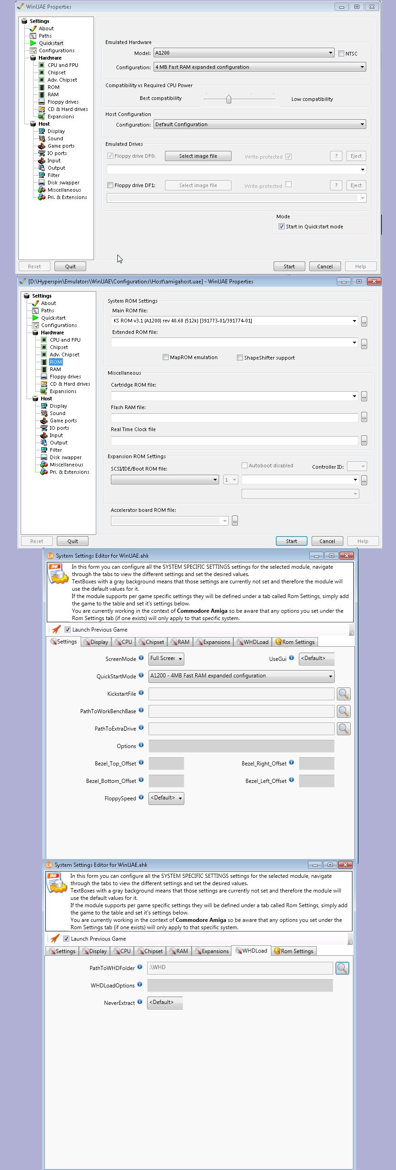Select Display monitor icon in top WinUAE tree
This screenshot has width=396, height=1170.
(42, 131)
